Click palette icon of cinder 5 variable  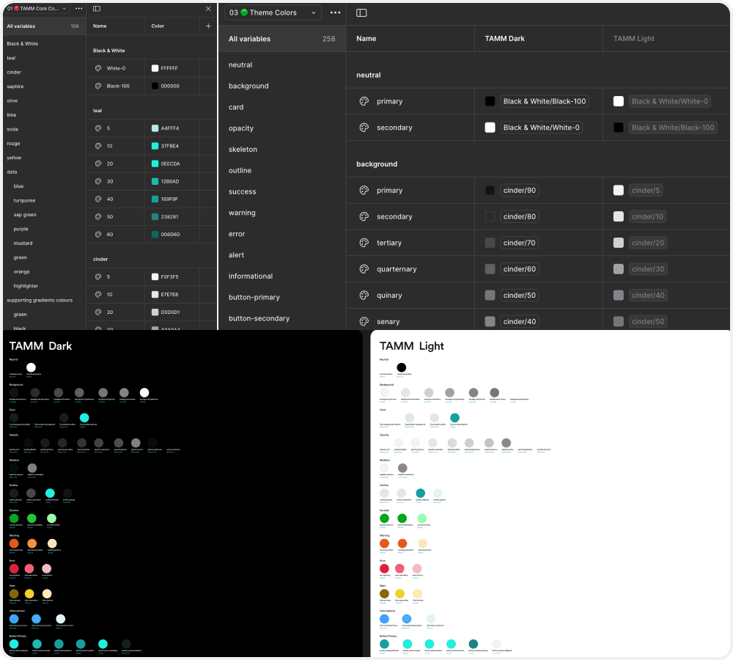point(98,277)
